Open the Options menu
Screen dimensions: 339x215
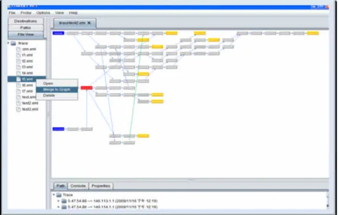tap(43, 13)
